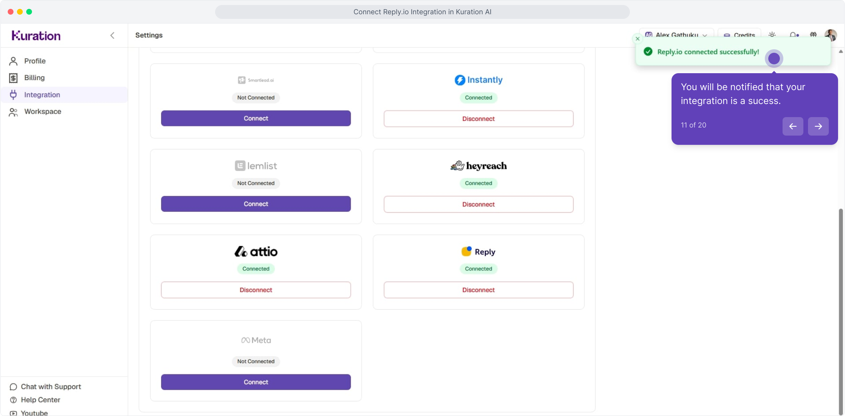Open the Credits button
The height and width of the screenshot is (416, 845).
tap(739, 35)
